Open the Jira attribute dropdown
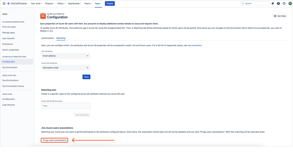Screen dimensions: 293x152 click(66, 56)
